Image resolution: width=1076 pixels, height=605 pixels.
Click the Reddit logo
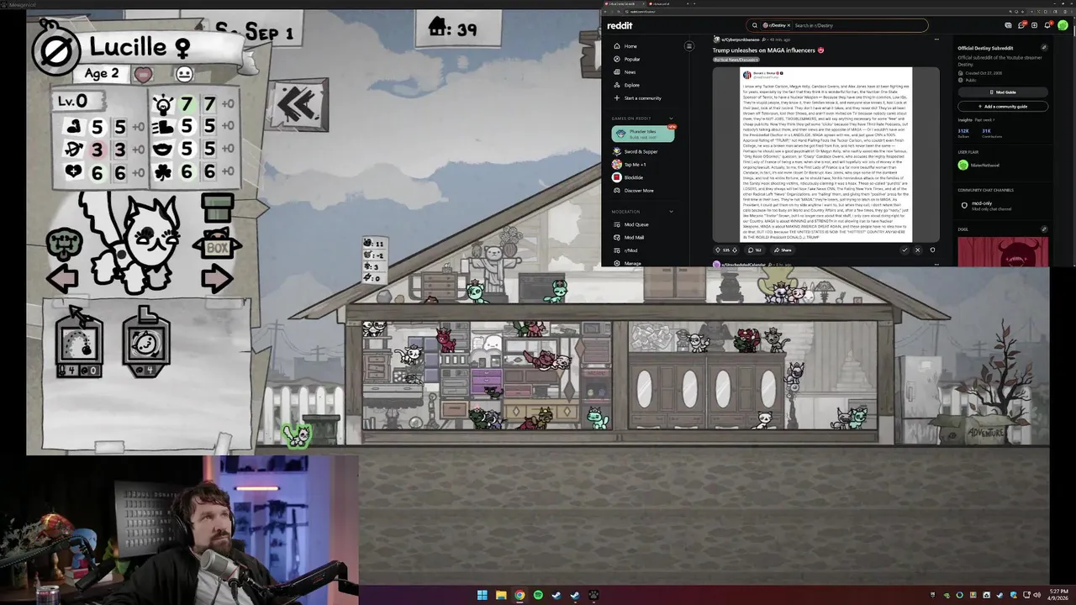(620, 25)
